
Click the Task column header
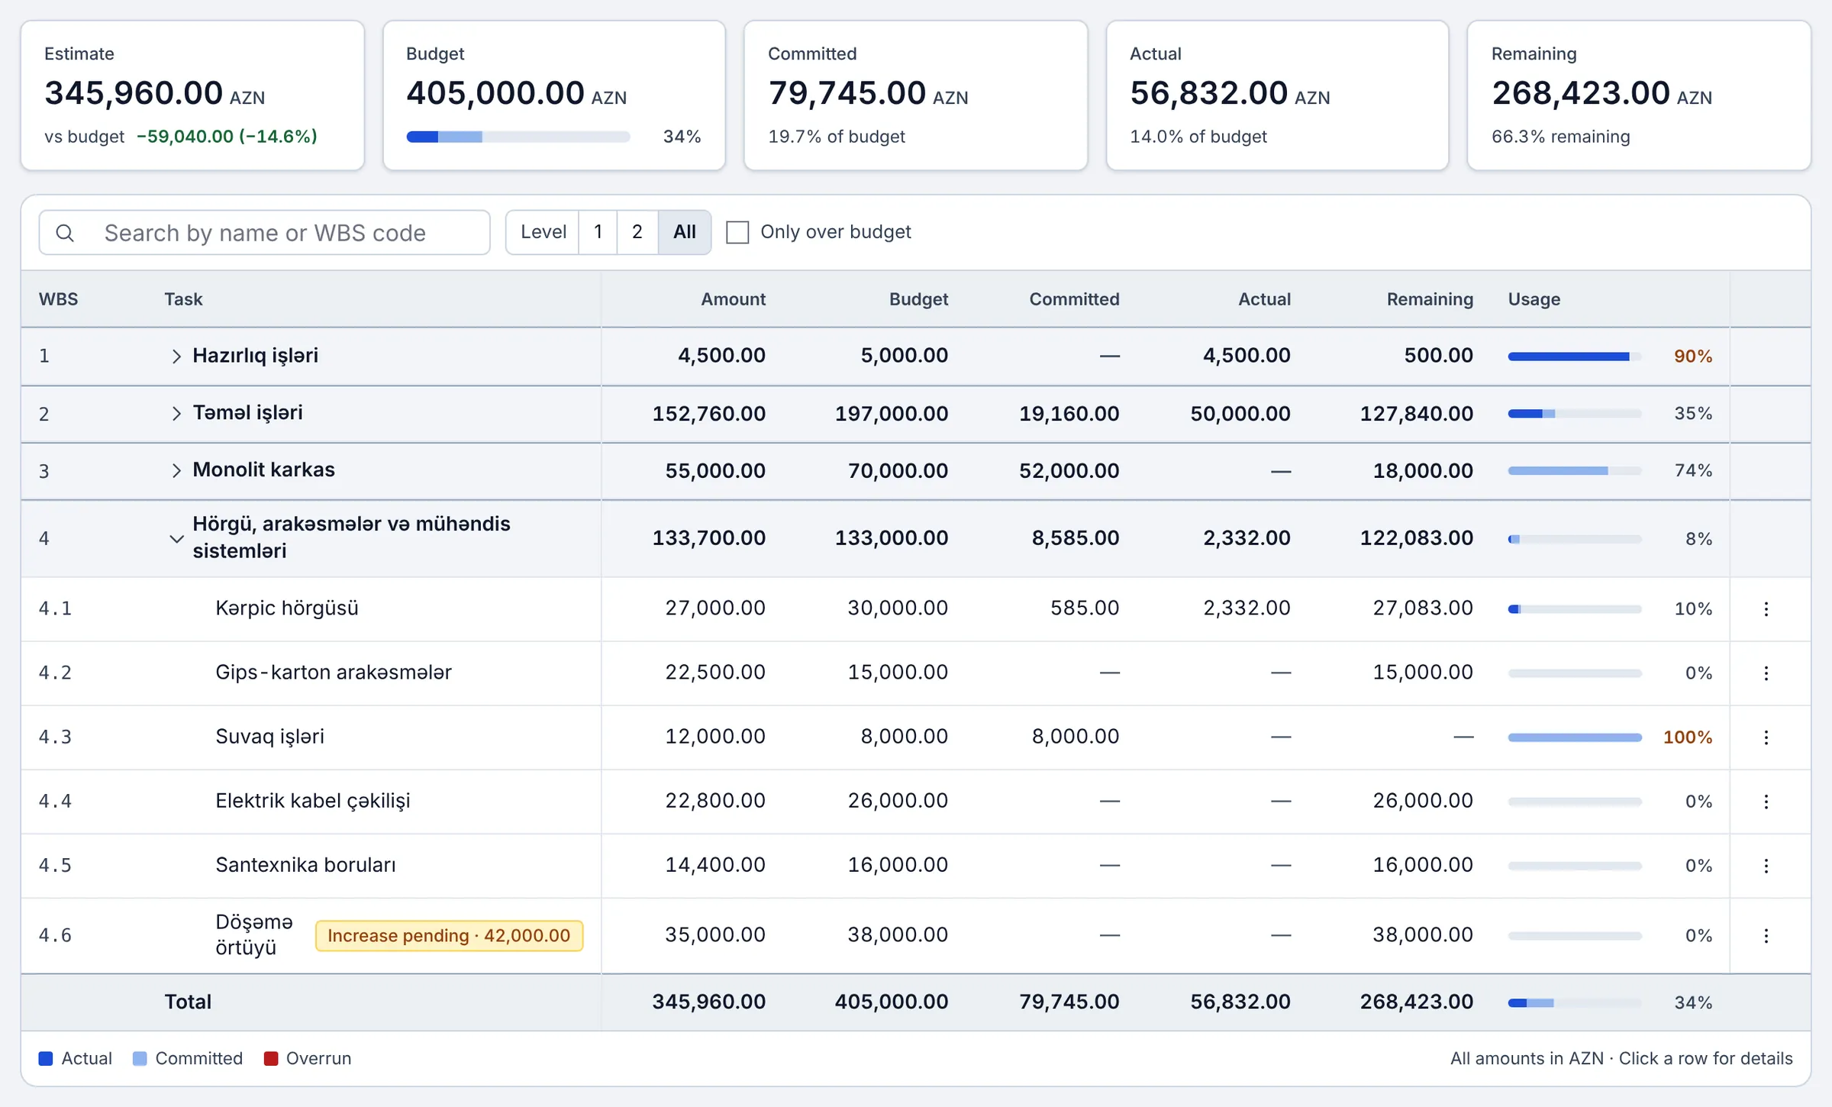(x=183, y=299)
